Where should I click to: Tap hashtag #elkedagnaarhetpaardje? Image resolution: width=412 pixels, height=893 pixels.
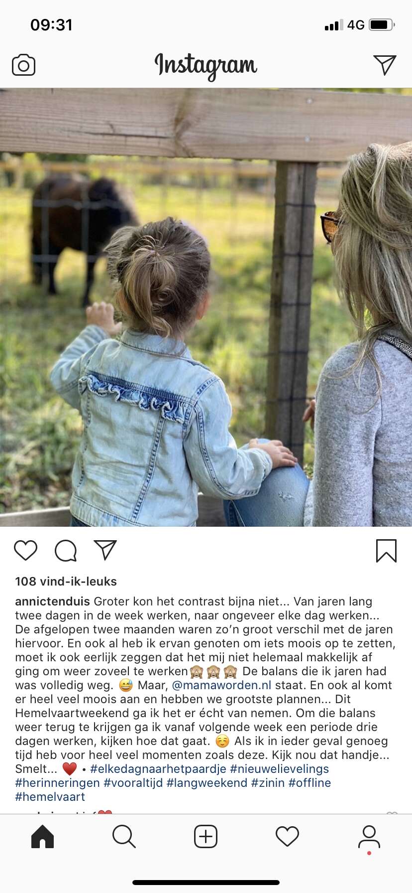pyautogui.click(x=158, y=769)
